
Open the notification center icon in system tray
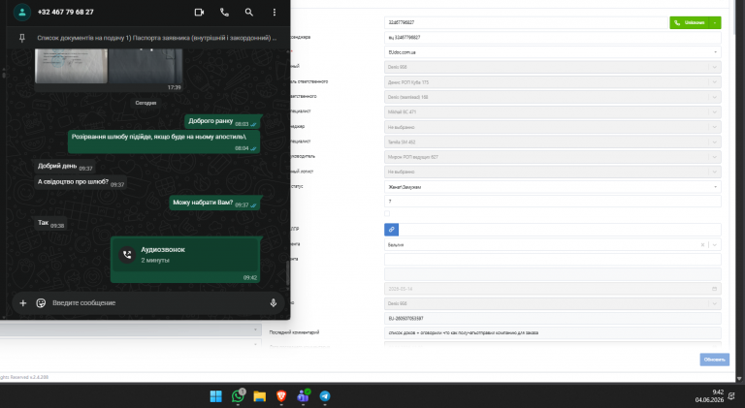pyautogui.click(x=731, y=396)
